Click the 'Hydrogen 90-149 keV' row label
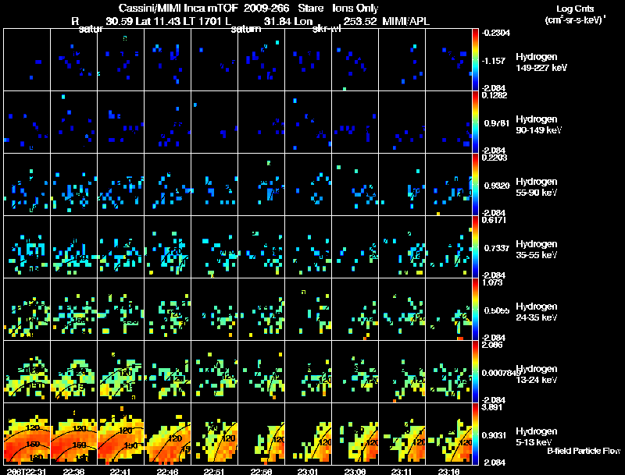The width and height of the screenshot is (625, 475). pos(538,125)
